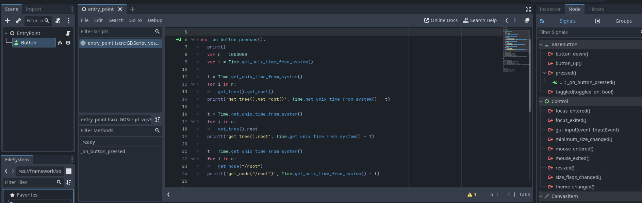Switch to the Import tab
This screenshot has height=203, width=642.
[x=33, y=9]
